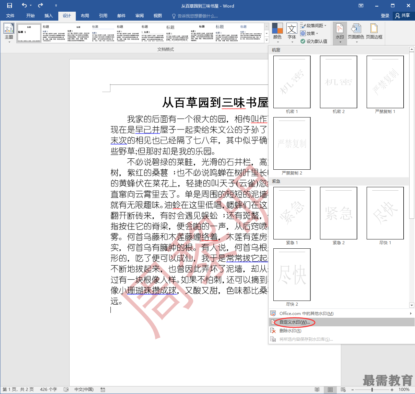
Task: Click the spelling proofing status icon
Action: pos(66,390)
